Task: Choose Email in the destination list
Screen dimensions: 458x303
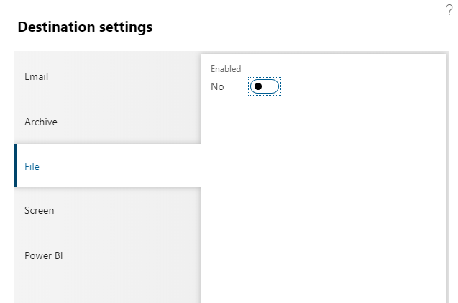Action: pos(37,76)
